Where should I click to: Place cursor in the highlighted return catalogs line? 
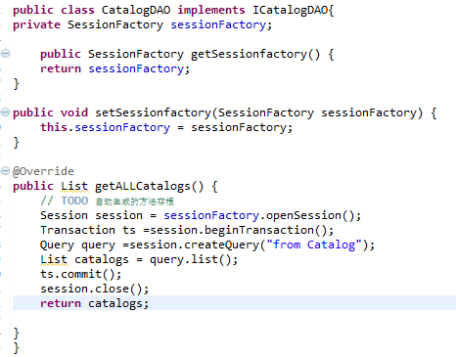[x=234, y=303]
